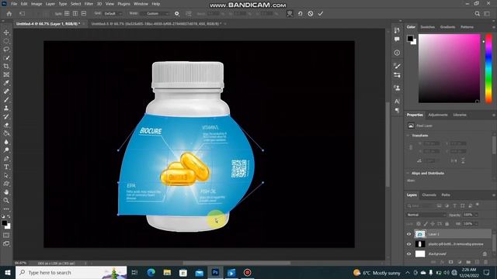
Task: Open the Grid dropdown set to Default
Action: (x=113, y=14)
